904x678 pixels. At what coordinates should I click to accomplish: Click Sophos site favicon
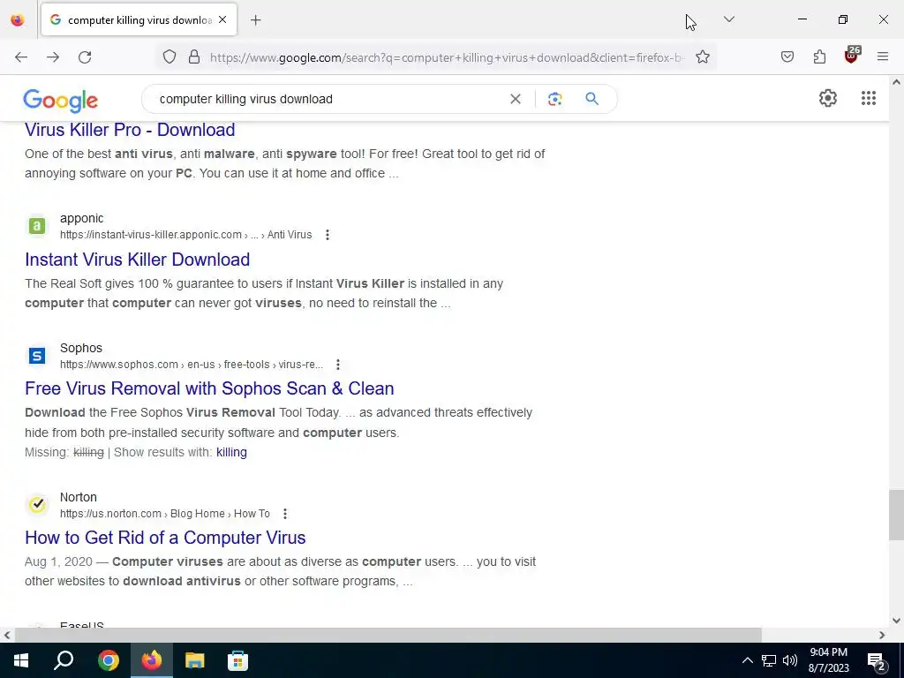[37, 356]
